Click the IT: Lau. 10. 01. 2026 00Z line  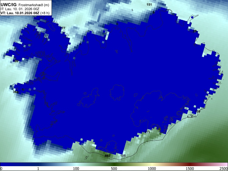coord(20,9)
